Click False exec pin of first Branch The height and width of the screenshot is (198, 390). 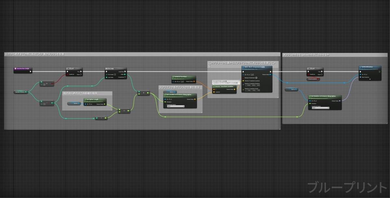point(81,74)
